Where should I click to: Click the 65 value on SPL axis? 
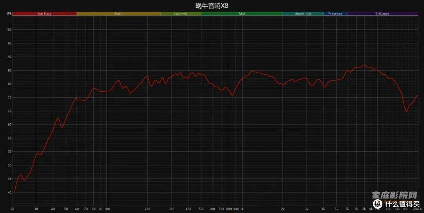point(10,125)
